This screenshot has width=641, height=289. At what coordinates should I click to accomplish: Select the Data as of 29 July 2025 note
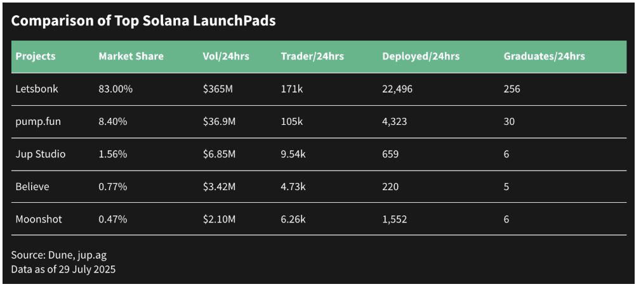coord(63,269)
